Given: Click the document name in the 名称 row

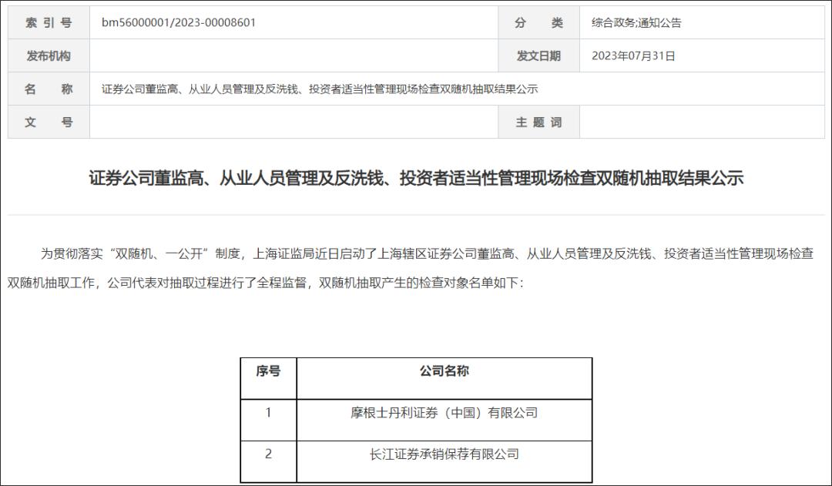Looking at the screenshot, I should tap(320, 89).
